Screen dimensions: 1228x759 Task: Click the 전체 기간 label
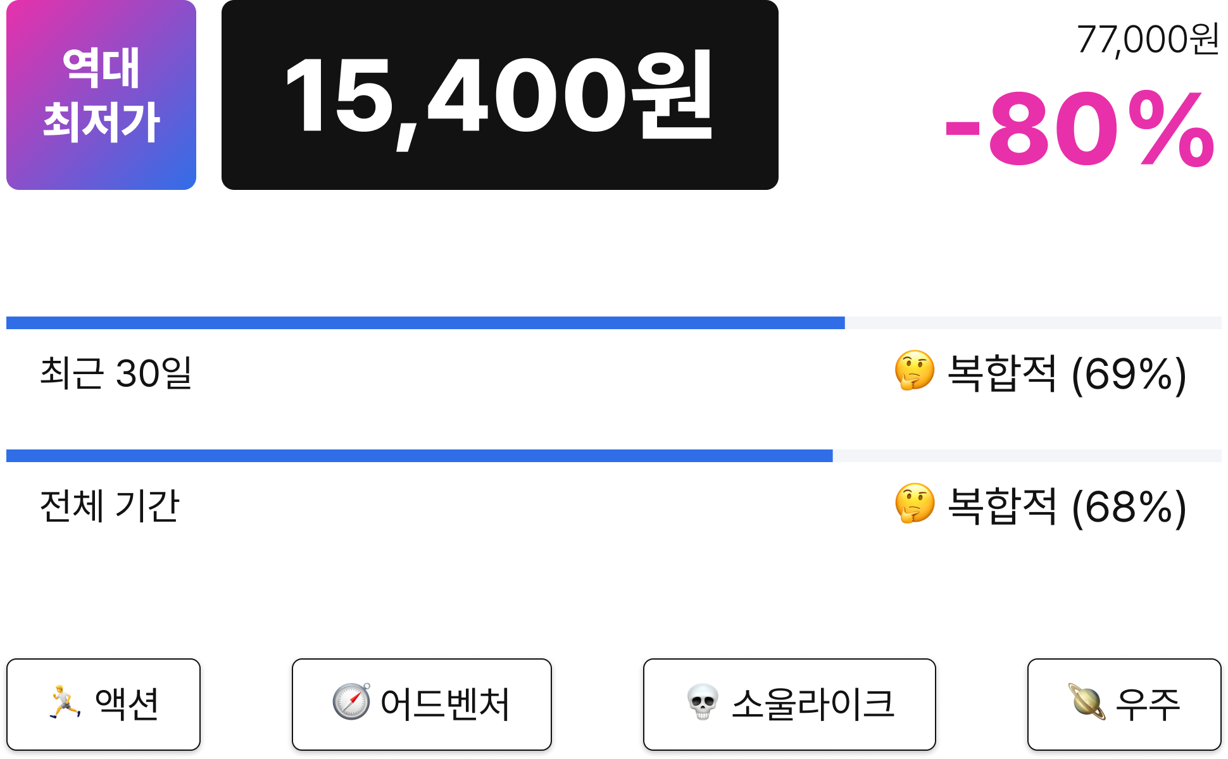110,506
